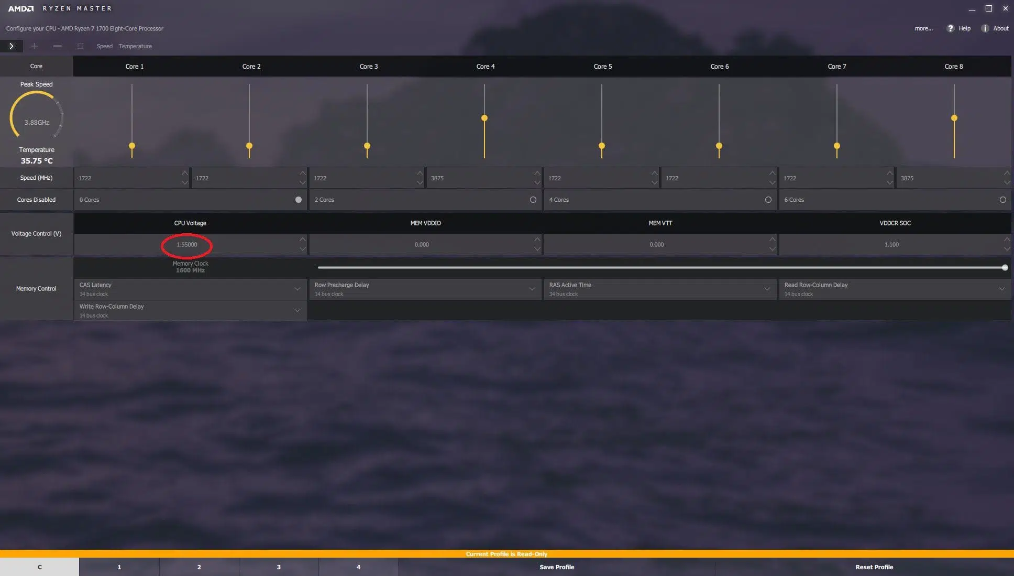Increase Core 8 speed with up arrow
This screenshot has width=1014, height=576.
(1007, 173)
